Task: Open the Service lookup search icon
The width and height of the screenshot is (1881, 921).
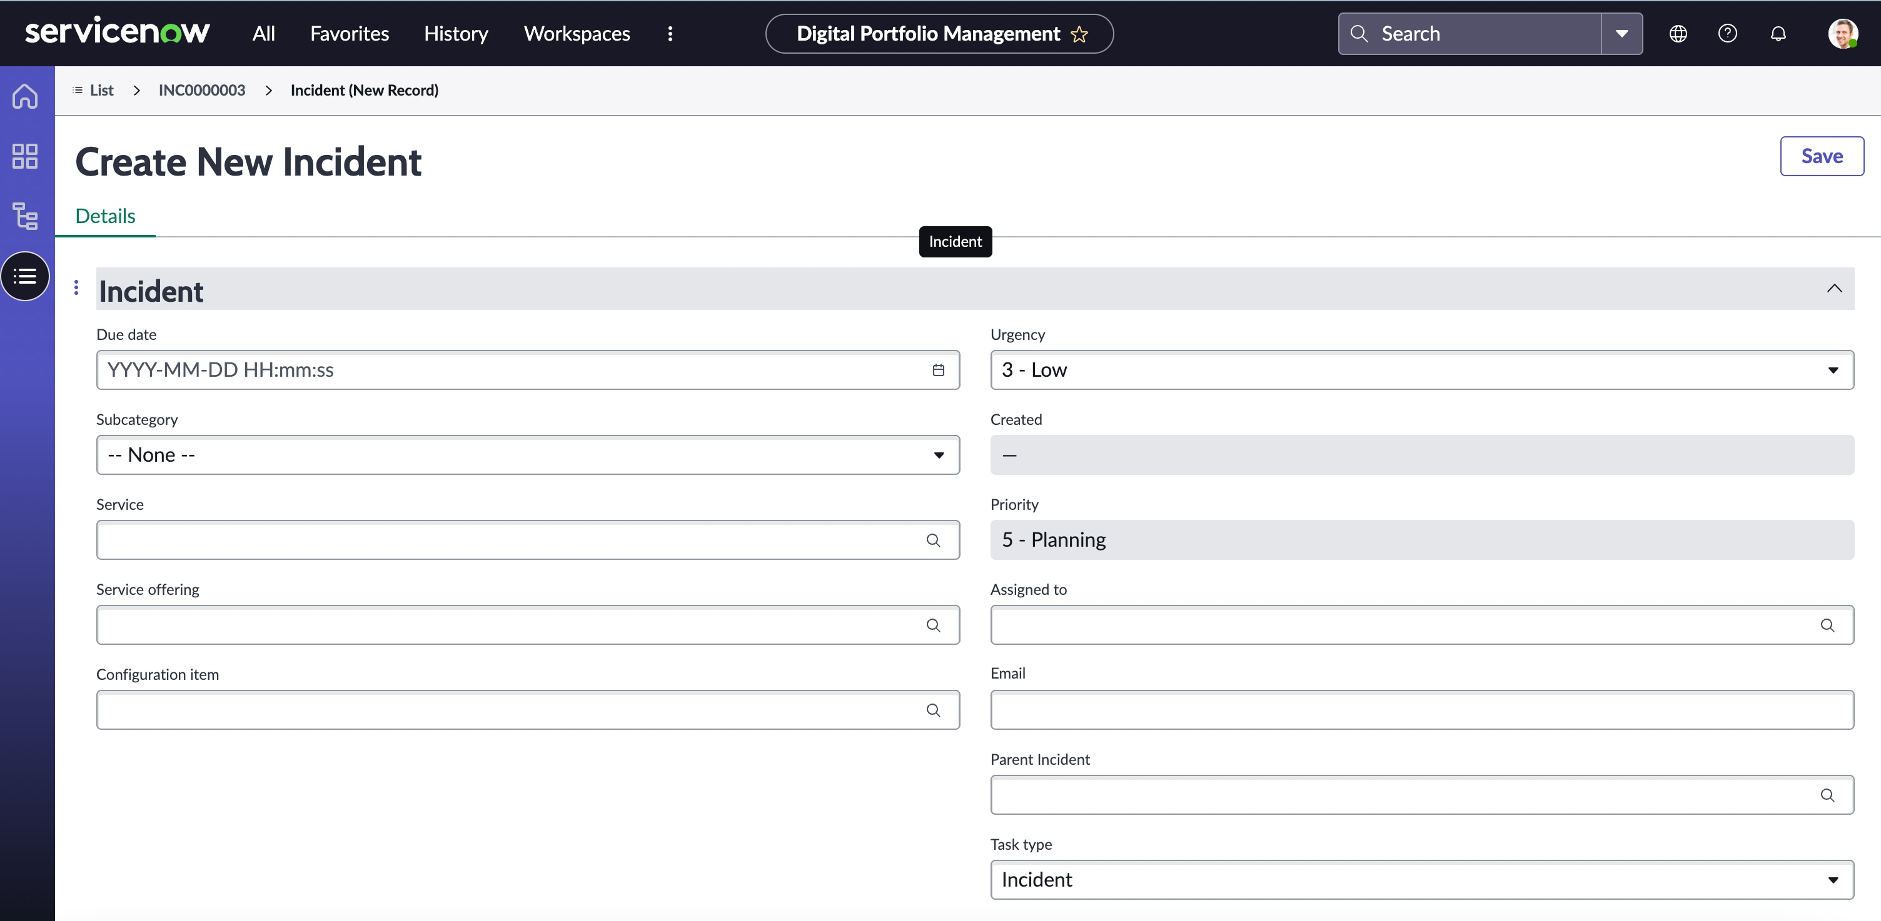Action: (x=933, y=540)
